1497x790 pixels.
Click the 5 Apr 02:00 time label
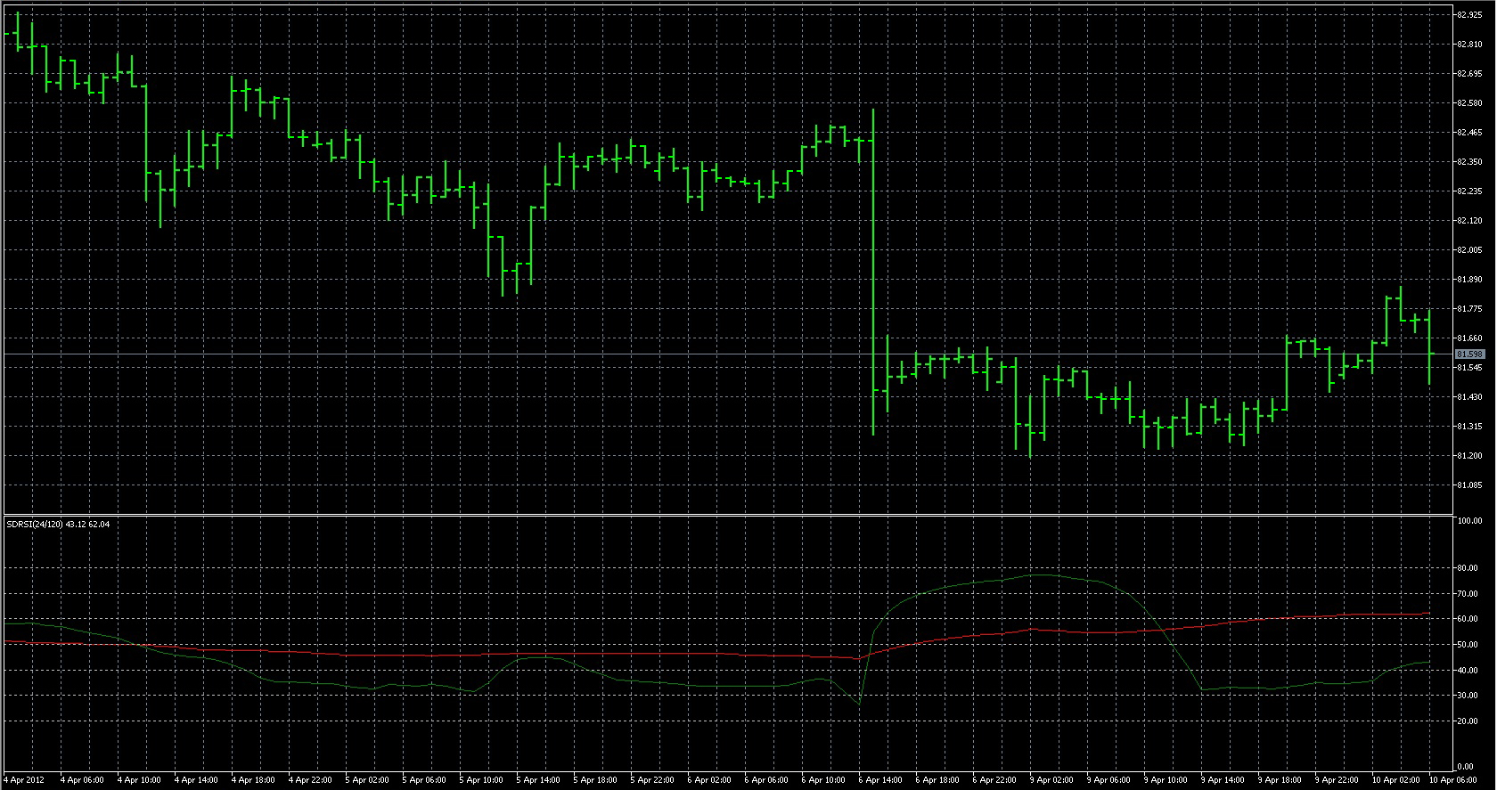[367, 780]
